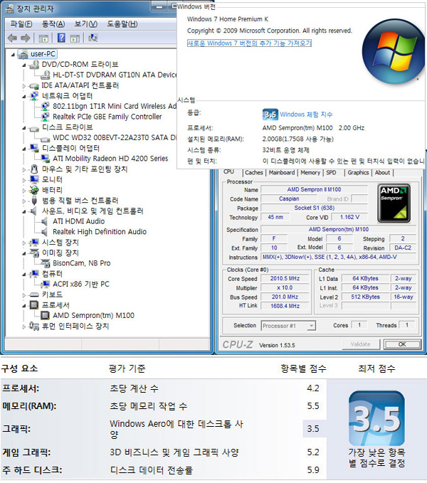
Task: Click the blue Help question mark toolbar icon
Action: coord(61,38)
